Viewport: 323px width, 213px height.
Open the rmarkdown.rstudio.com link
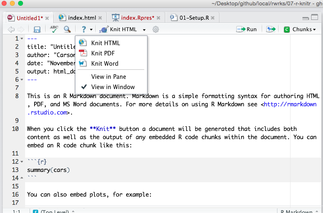(x=290, y=104)
